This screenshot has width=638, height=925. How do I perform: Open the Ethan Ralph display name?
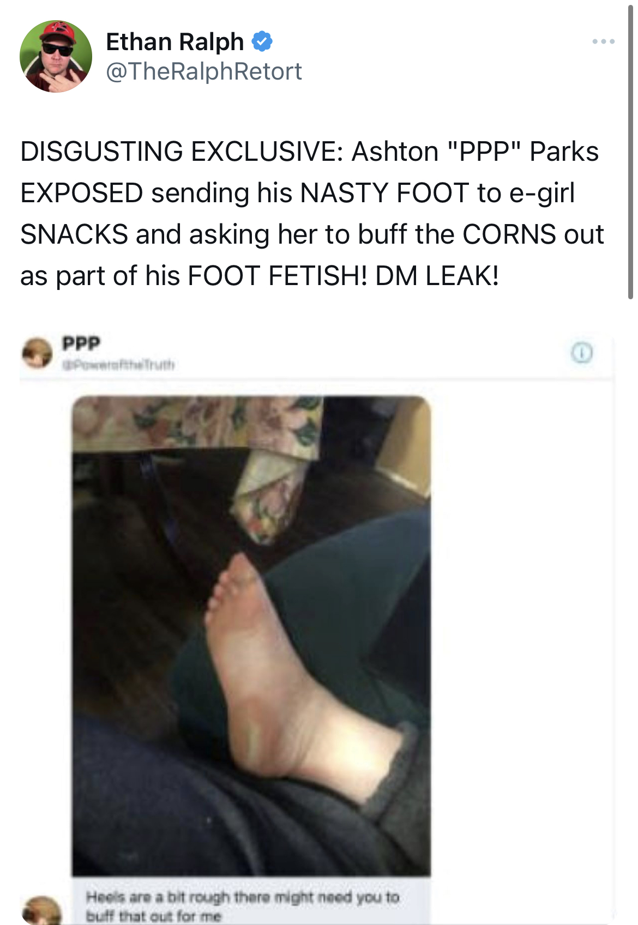click(x=174, y=41)
